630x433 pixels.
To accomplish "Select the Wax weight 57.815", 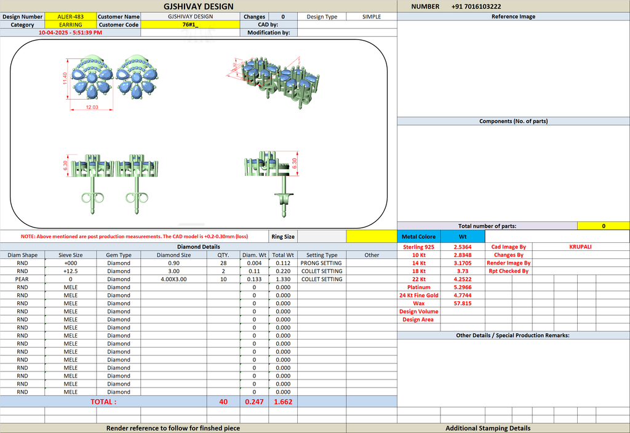I will [x=463, y=303].
